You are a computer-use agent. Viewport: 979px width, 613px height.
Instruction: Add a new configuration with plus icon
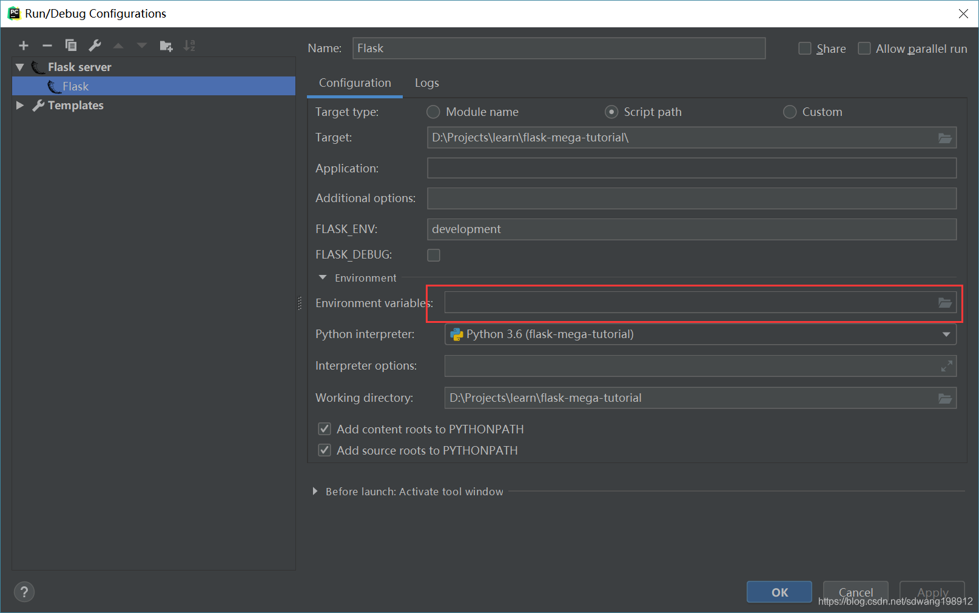[24, 46]
